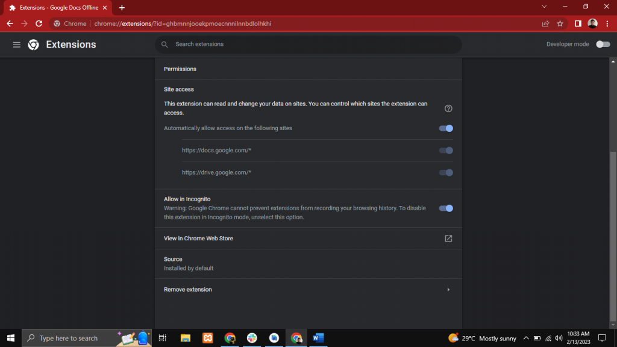This screenshot has height=347, width=617.
Task: Open XAMPP orange icon in taskbar
Action: (208, 338)
